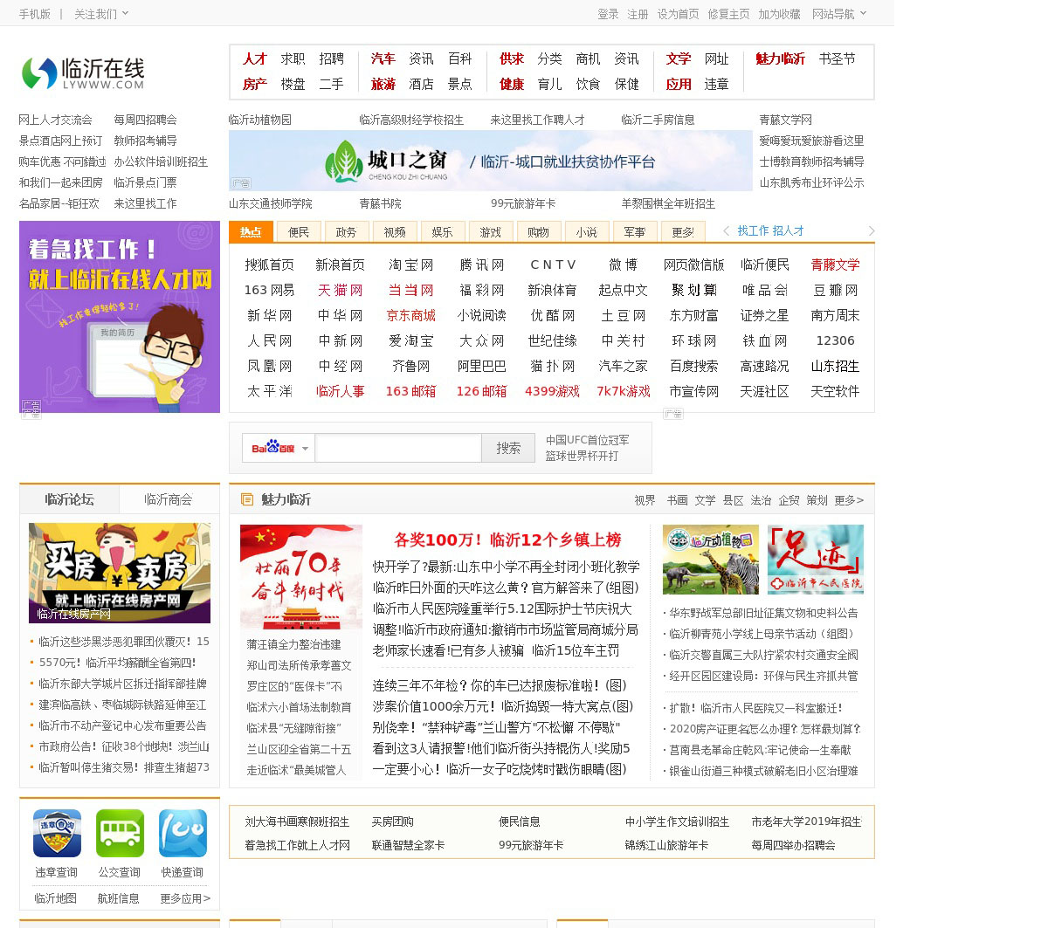The width and height of the screenshot is (1048, 928).
Task: Open the 每周四招聘会 link
Action: click(145, 120)
